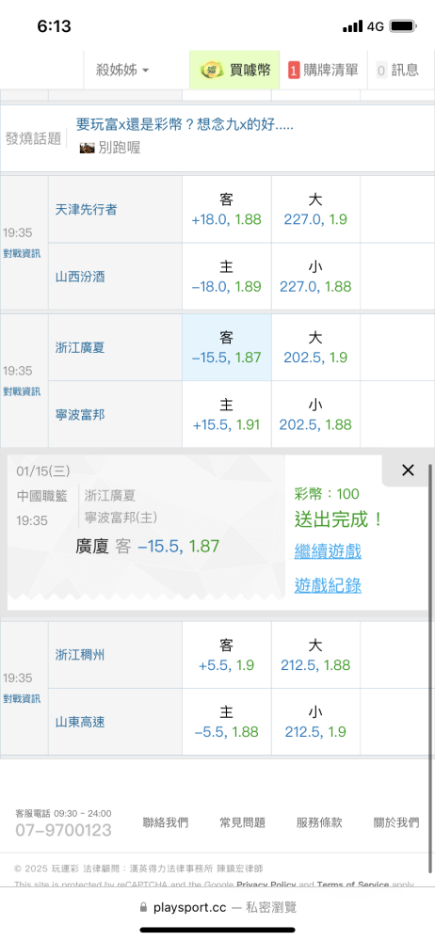
Task: View 對戰資訊 for 天津 vs 山西 game
Action: [22, 254]
